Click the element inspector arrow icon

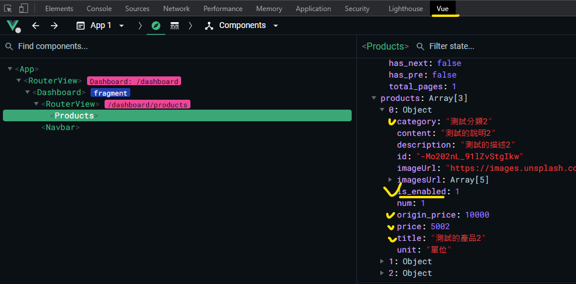[x=8, y=9]
